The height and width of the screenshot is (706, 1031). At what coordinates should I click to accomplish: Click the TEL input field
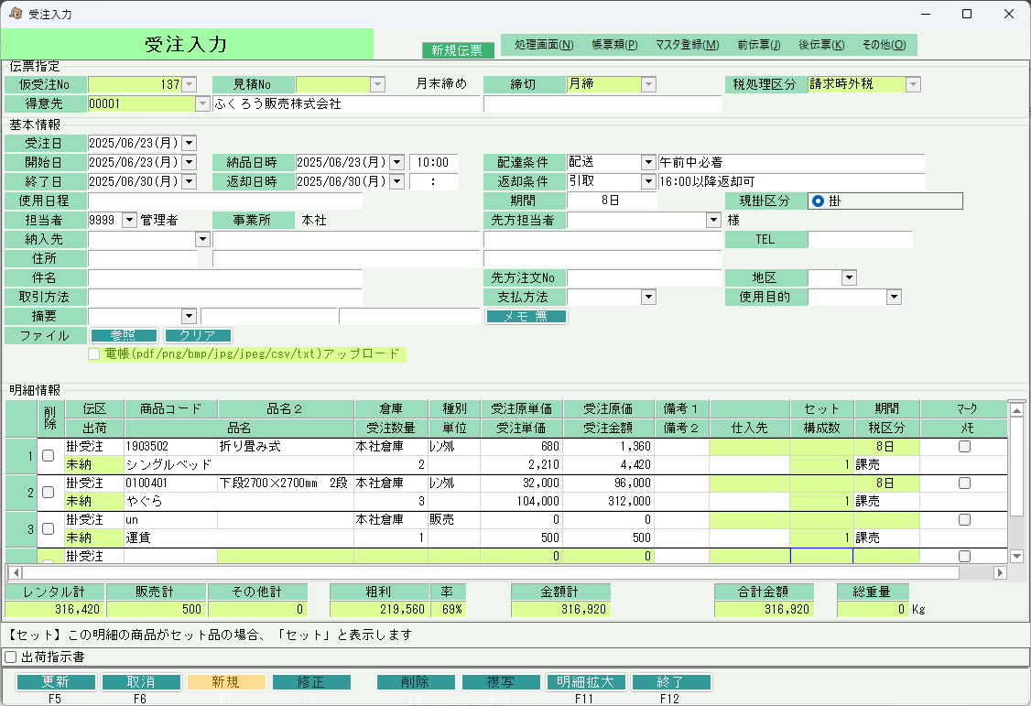point(860,239)
